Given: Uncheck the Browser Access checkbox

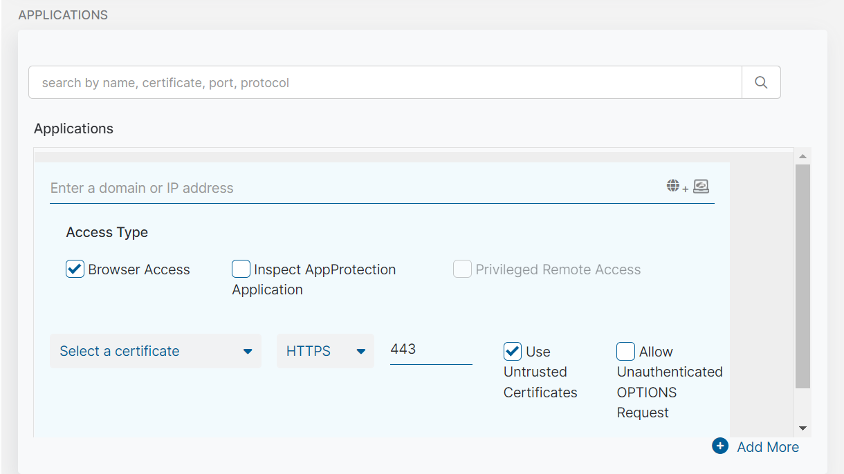Looking at the screenshot, I should tap(75, 269).
